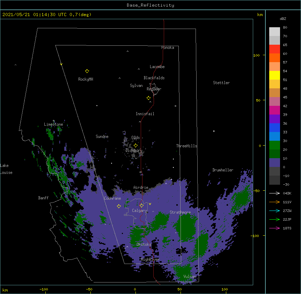Pick the lightest gray swatch below 80
This screenshot has height=294, width=301.
coord(274,32)
